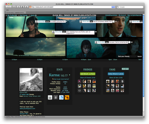This screenshot has width=149, height=124.
Task: Open plurk asking for Firefox add-on suggestions
Action: (73, 32)
